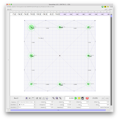
Task: Open the SpaceMap B label dropdown
Action: point(14,107)
